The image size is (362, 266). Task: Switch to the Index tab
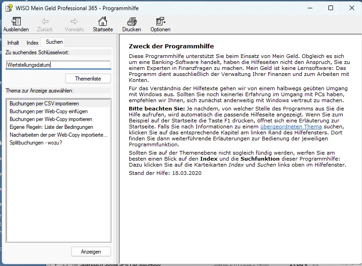[32, 43]
